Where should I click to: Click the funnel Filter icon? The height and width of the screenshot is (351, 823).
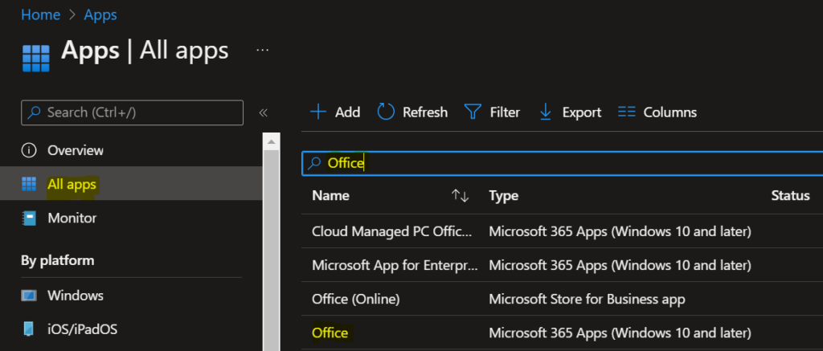[x=473, y=112]
